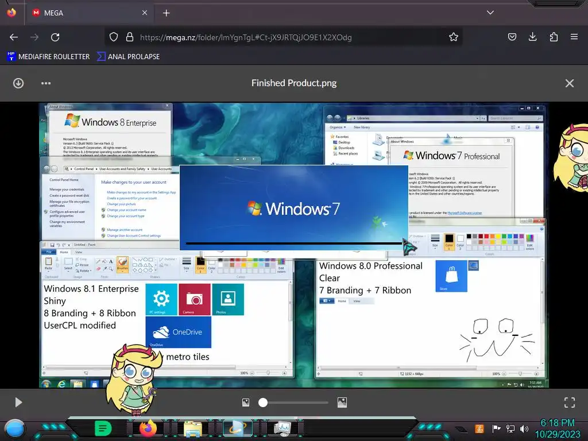Open the tracking protection shield panel

point(114,37)
